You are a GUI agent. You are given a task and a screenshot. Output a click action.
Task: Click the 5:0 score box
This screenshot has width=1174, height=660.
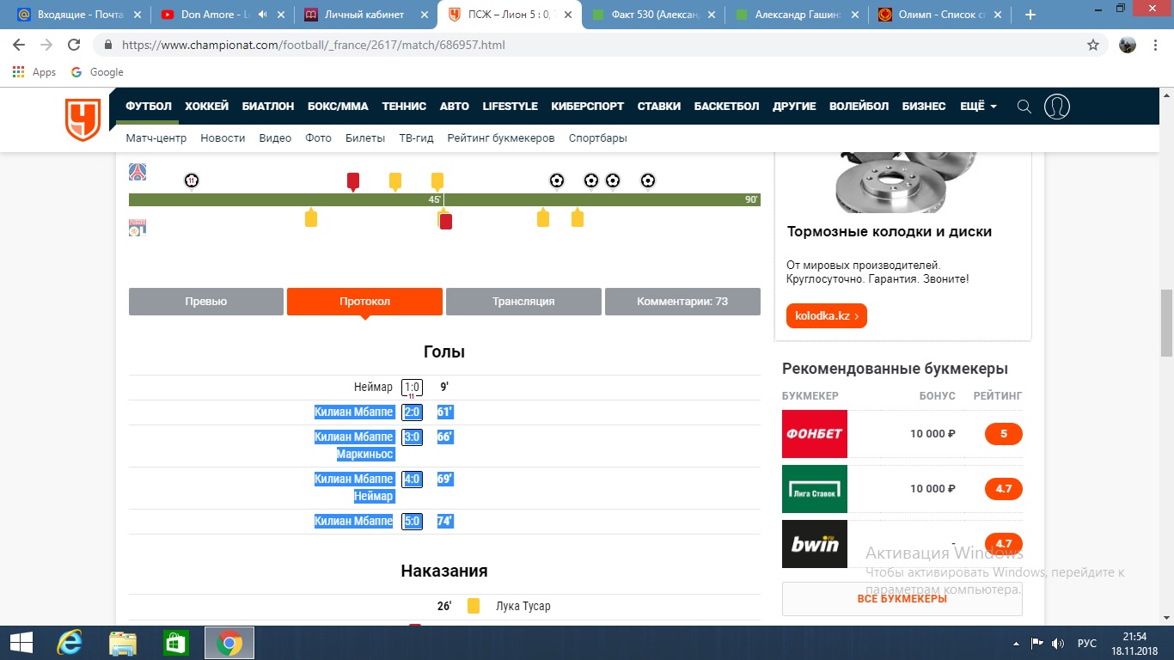pos(413,521)
